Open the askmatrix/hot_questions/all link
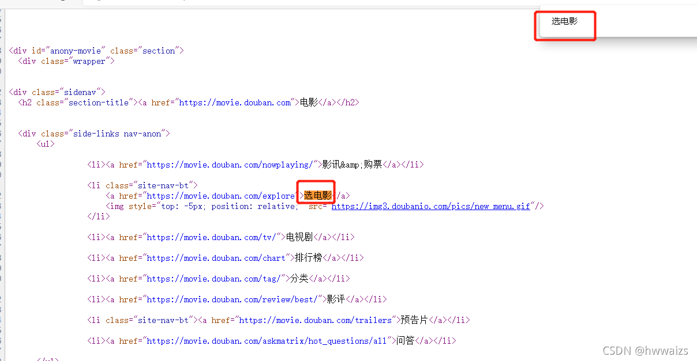This screenshot has height=361, width=697. (x=267, y=341)
